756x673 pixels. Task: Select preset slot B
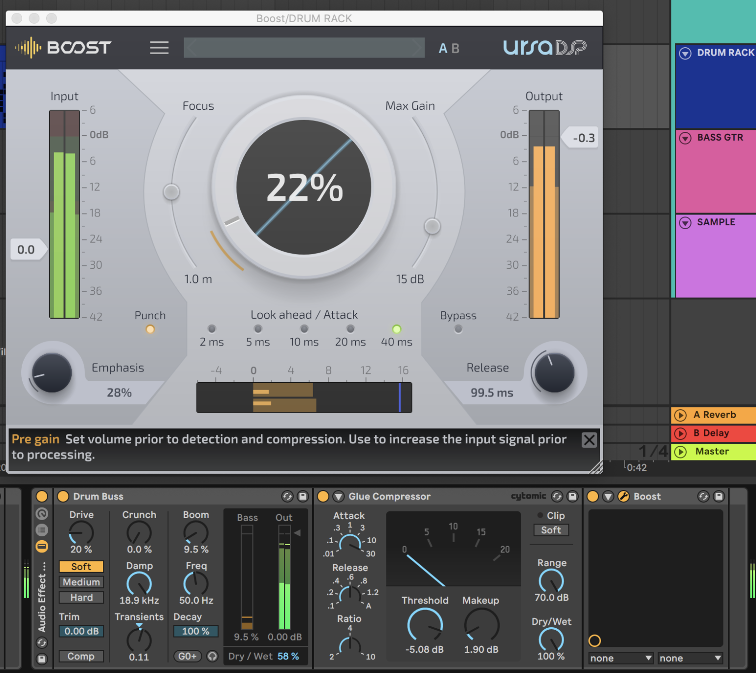[455, 48]
